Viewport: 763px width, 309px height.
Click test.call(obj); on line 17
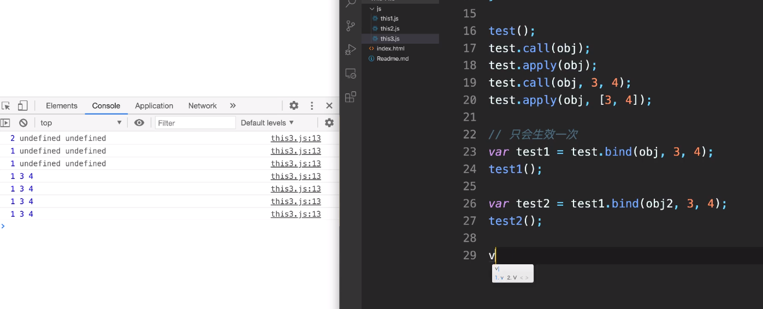[x=540, y=48]
